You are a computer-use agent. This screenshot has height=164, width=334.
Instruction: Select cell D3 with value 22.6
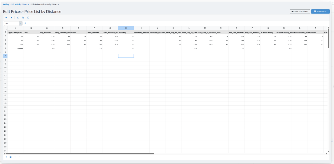(63, 40)
